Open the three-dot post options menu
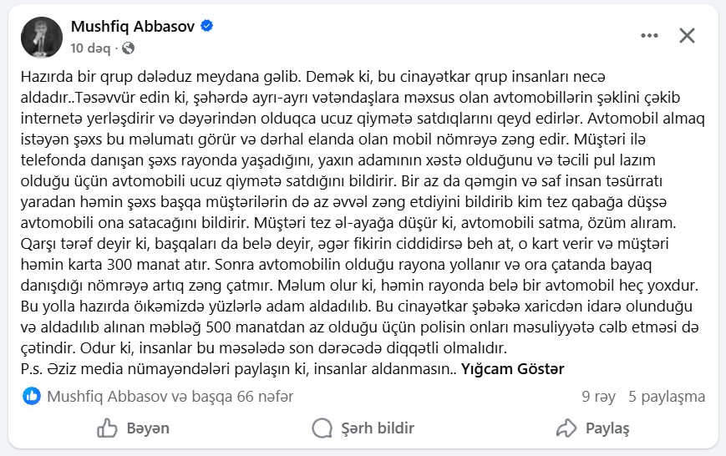Viewport: 726px width, 456px height. click(649, 36)
